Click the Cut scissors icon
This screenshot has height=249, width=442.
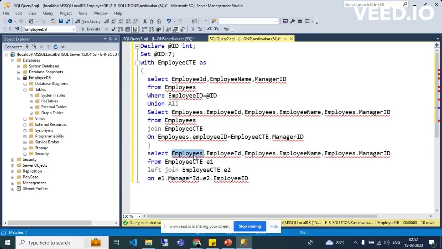145,21
